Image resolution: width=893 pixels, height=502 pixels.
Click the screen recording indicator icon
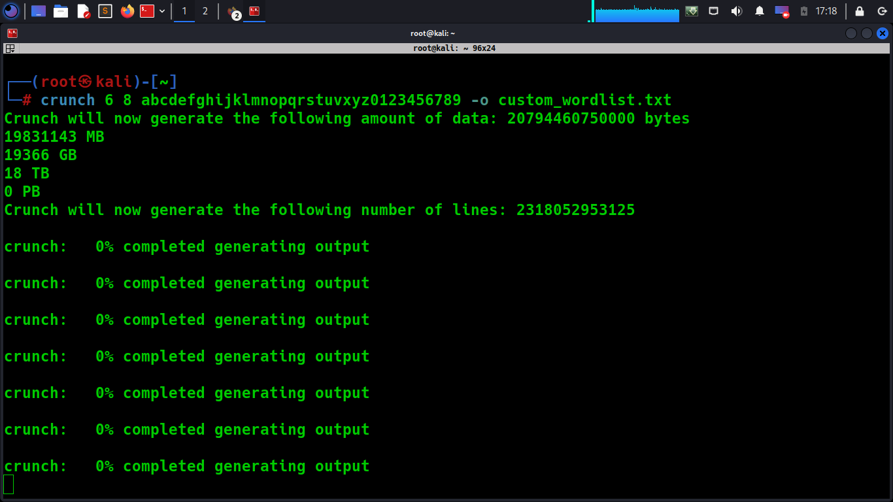click(781, 11)
